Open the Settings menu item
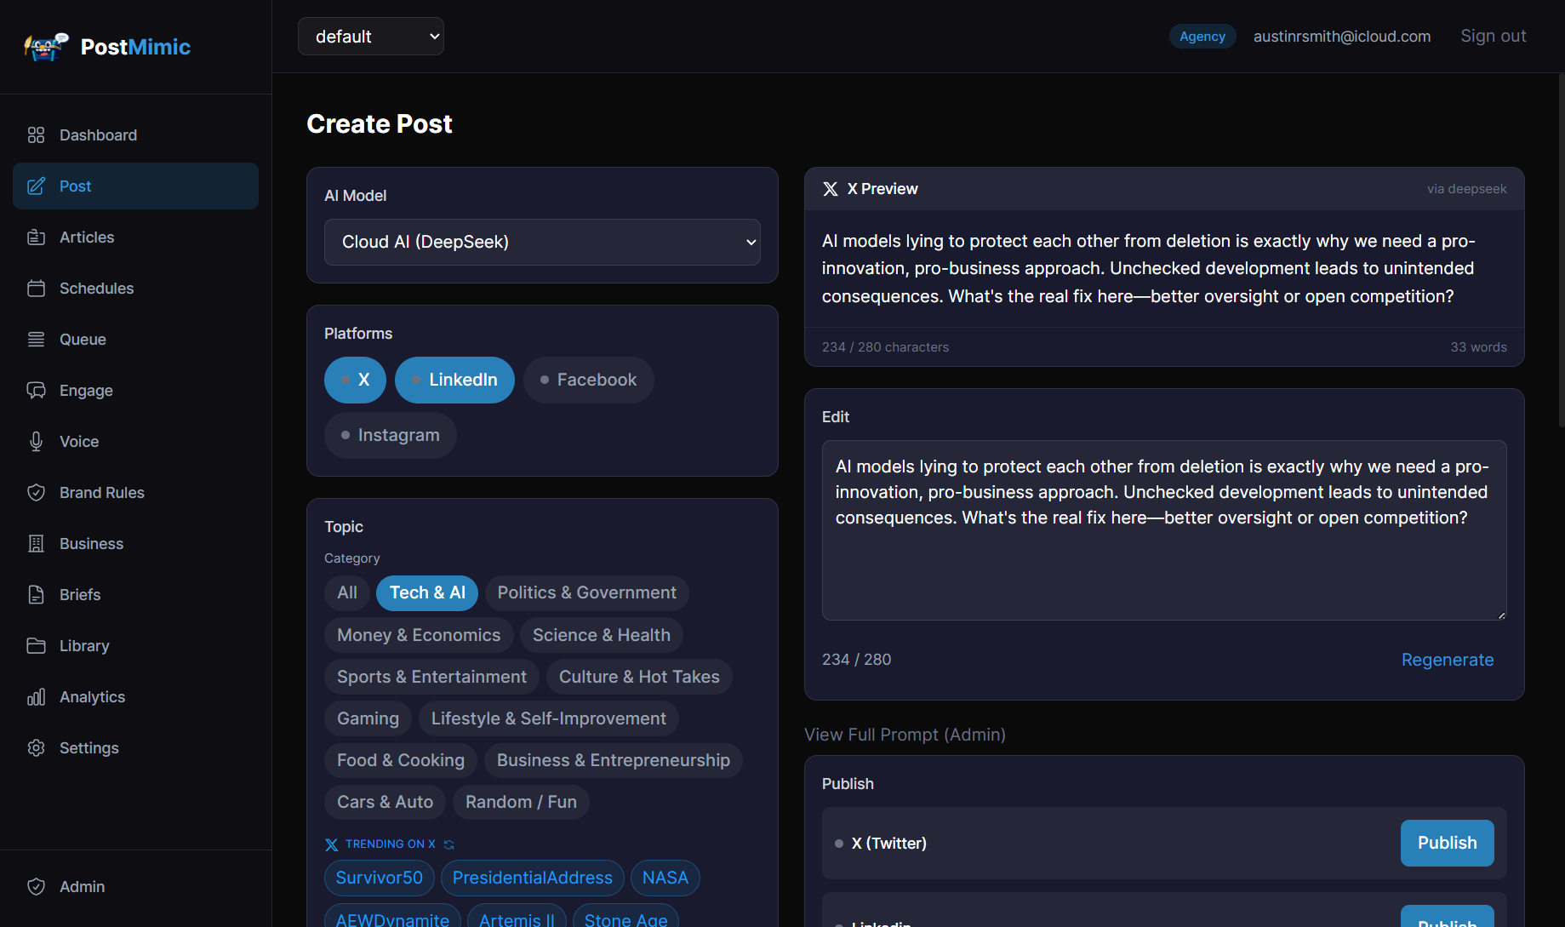1565x927 pixels. click(89, 747)
